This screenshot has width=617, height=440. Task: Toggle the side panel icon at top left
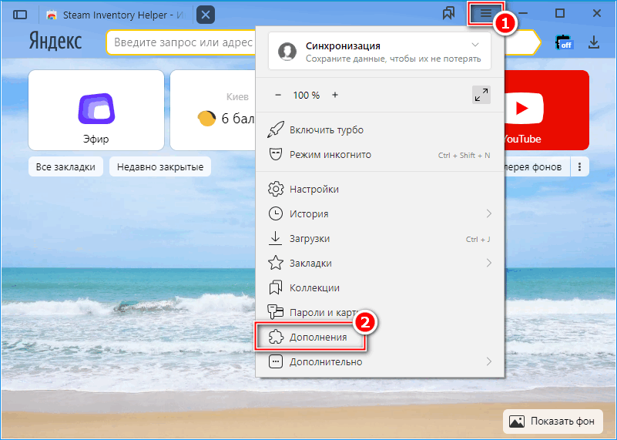click(x=21, y=15)
